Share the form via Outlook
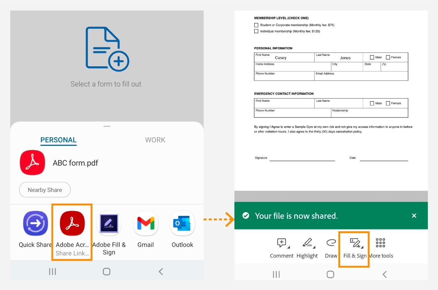Viewport: 438px width, 290px height. click(182, 223)
